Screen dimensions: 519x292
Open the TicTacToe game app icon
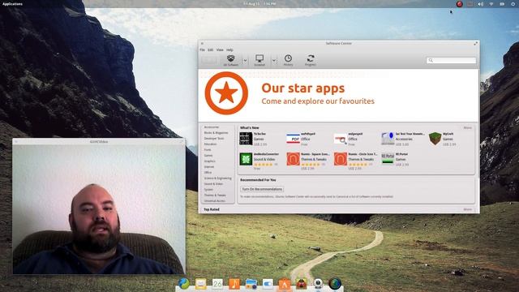246,139
